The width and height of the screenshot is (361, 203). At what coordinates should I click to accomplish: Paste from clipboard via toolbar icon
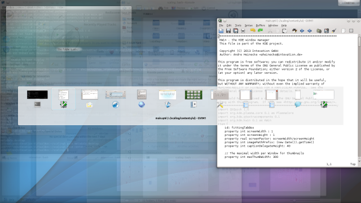point(284,30)
